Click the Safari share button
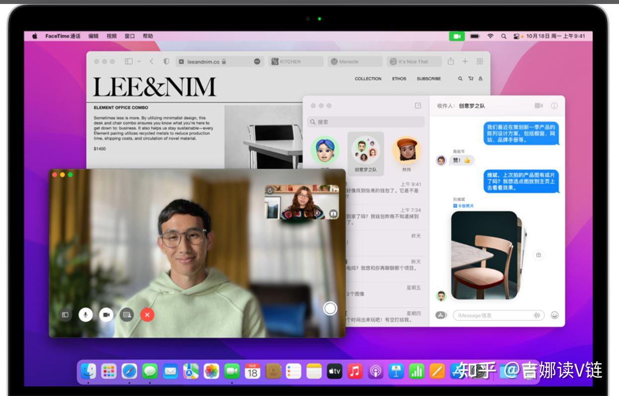The width and height of the screenshot is (619, 396). [x=451, y=61]
